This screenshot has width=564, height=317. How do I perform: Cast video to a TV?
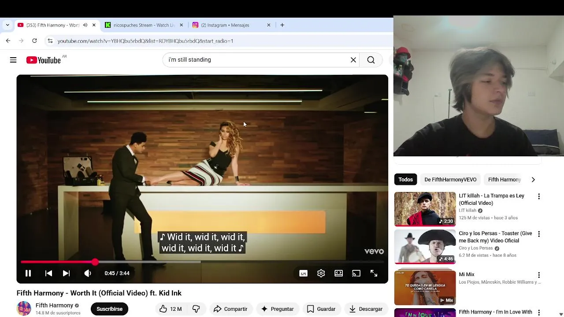[x=356, y=273]
